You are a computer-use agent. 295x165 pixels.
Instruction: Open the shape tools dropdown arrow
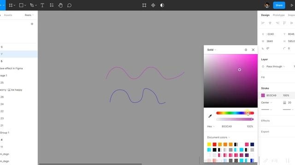coord(25,5)
